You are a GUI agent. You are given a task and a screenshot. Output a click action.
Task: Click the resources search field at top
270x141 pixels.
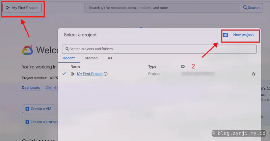pos(162,8)
